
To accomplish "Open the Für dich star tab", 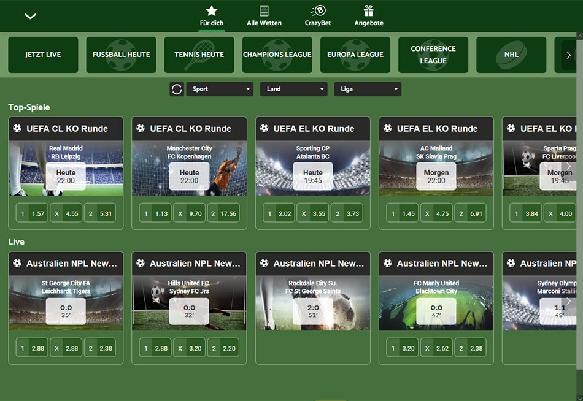I will click(212, 16).
